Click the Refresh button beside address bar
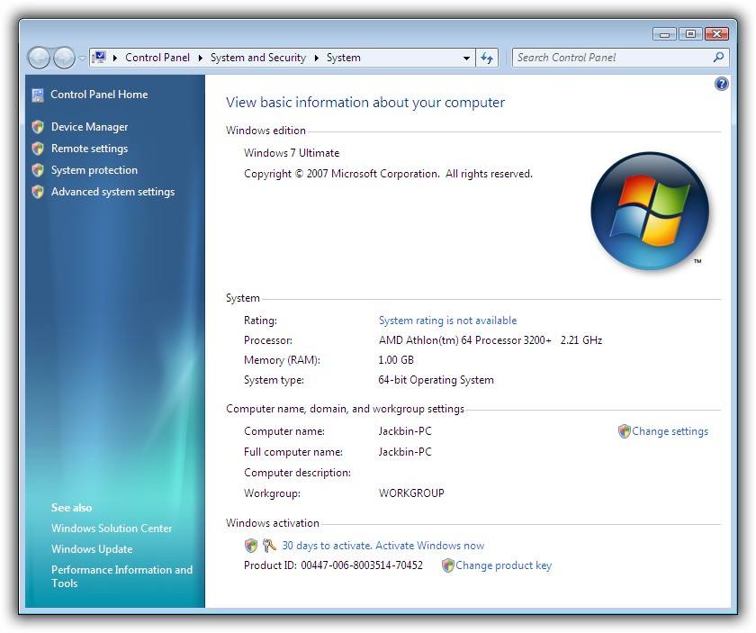Screen dimensions: 756x633 coord(487,58)
